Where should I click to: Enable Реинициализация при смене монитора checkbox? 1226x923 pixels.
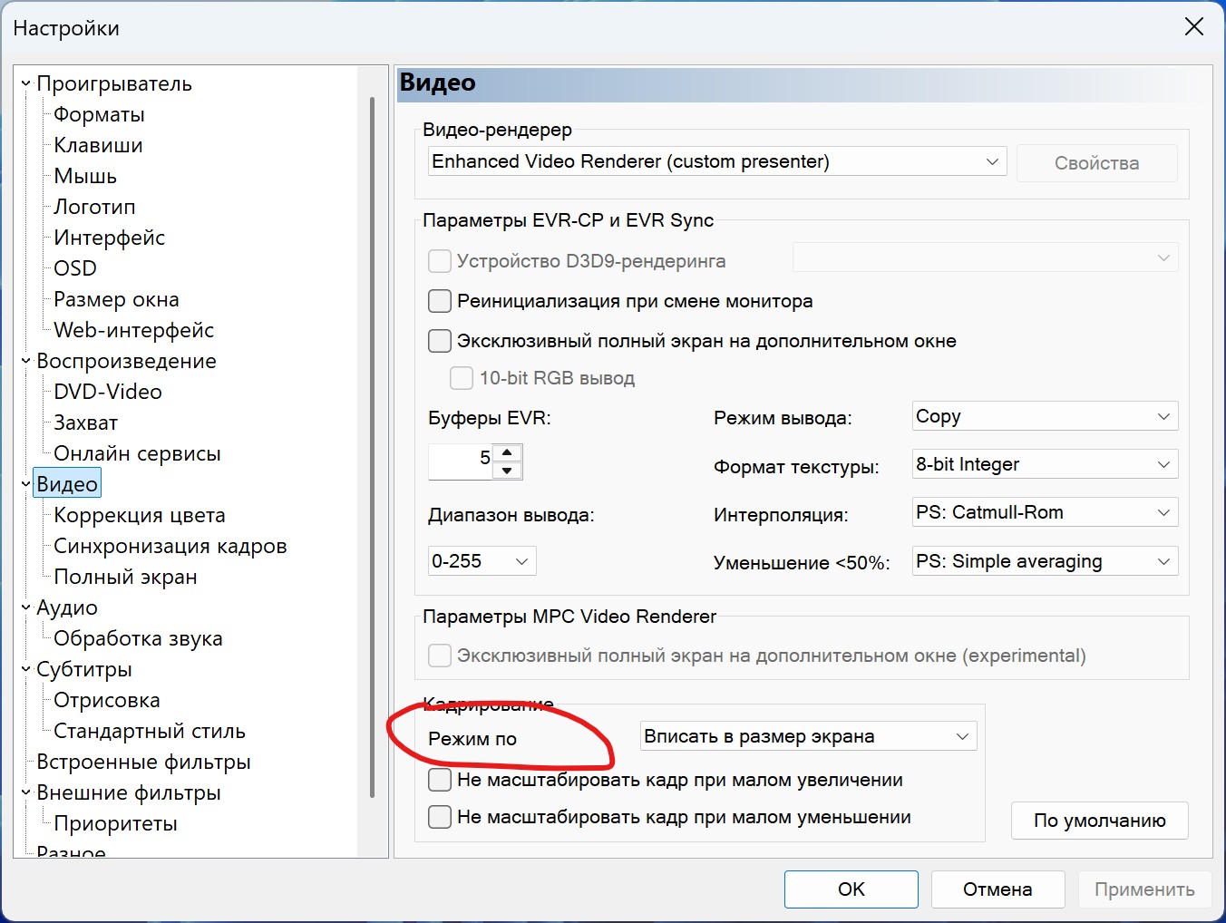pyautogui.click(x=440, y=301)
